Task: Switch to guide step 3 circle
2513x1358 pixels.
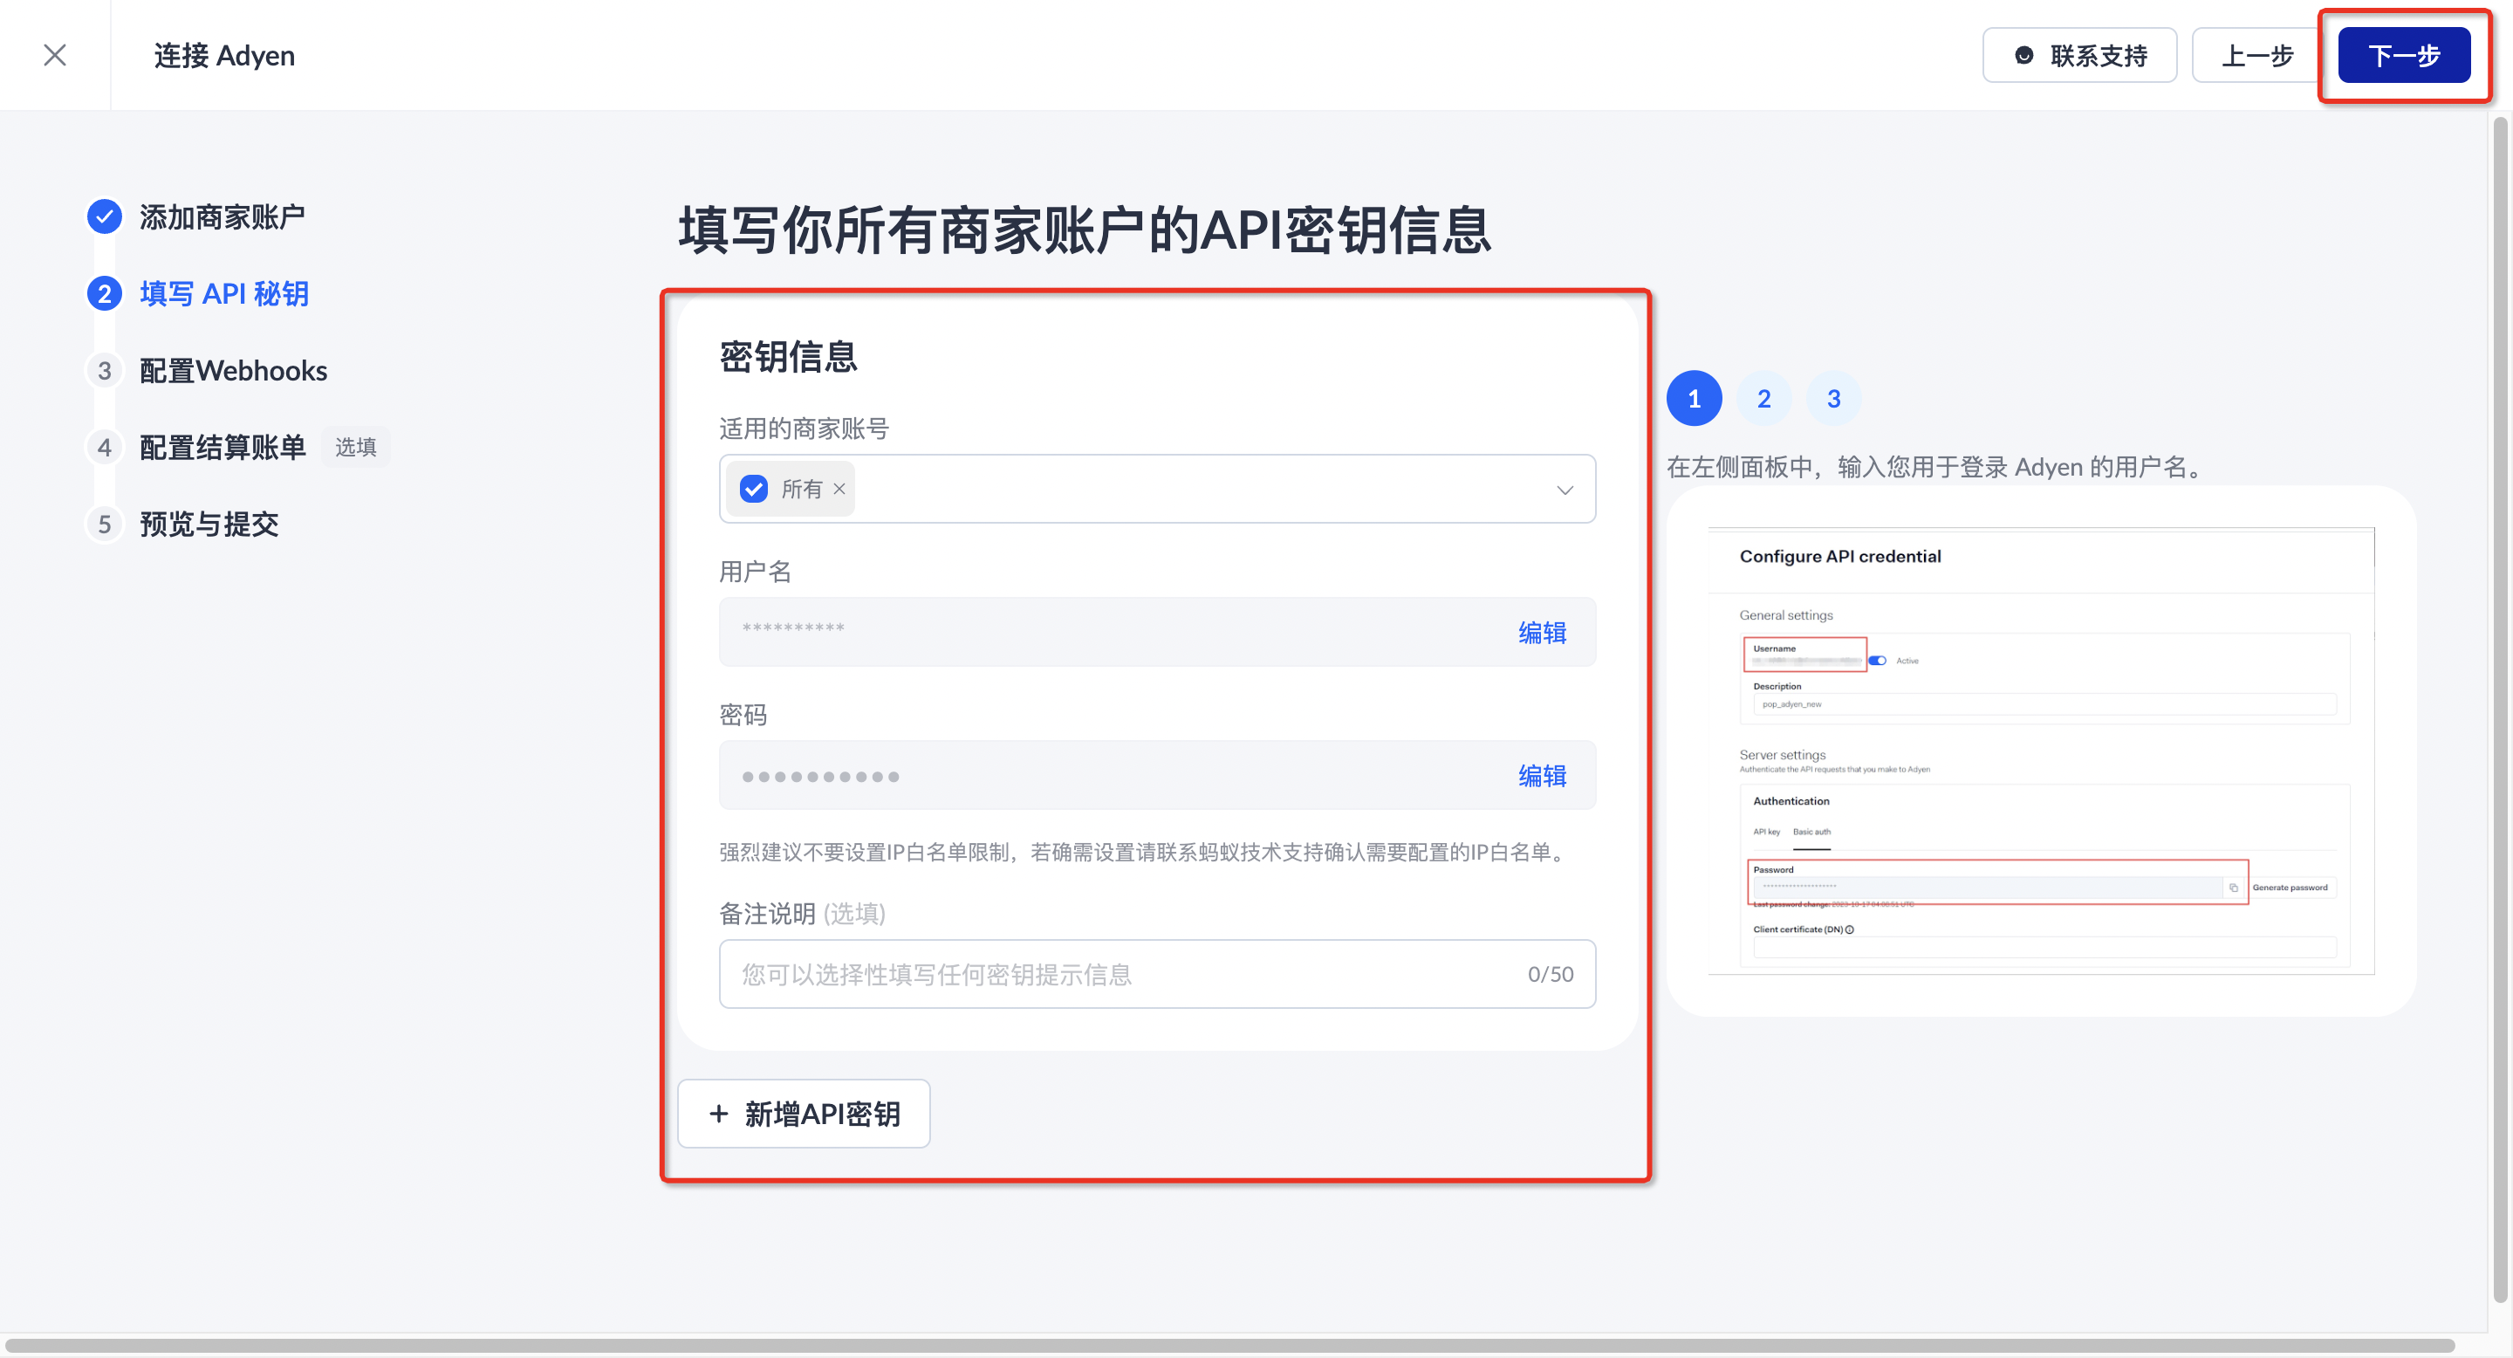Action: (1833, 398)
